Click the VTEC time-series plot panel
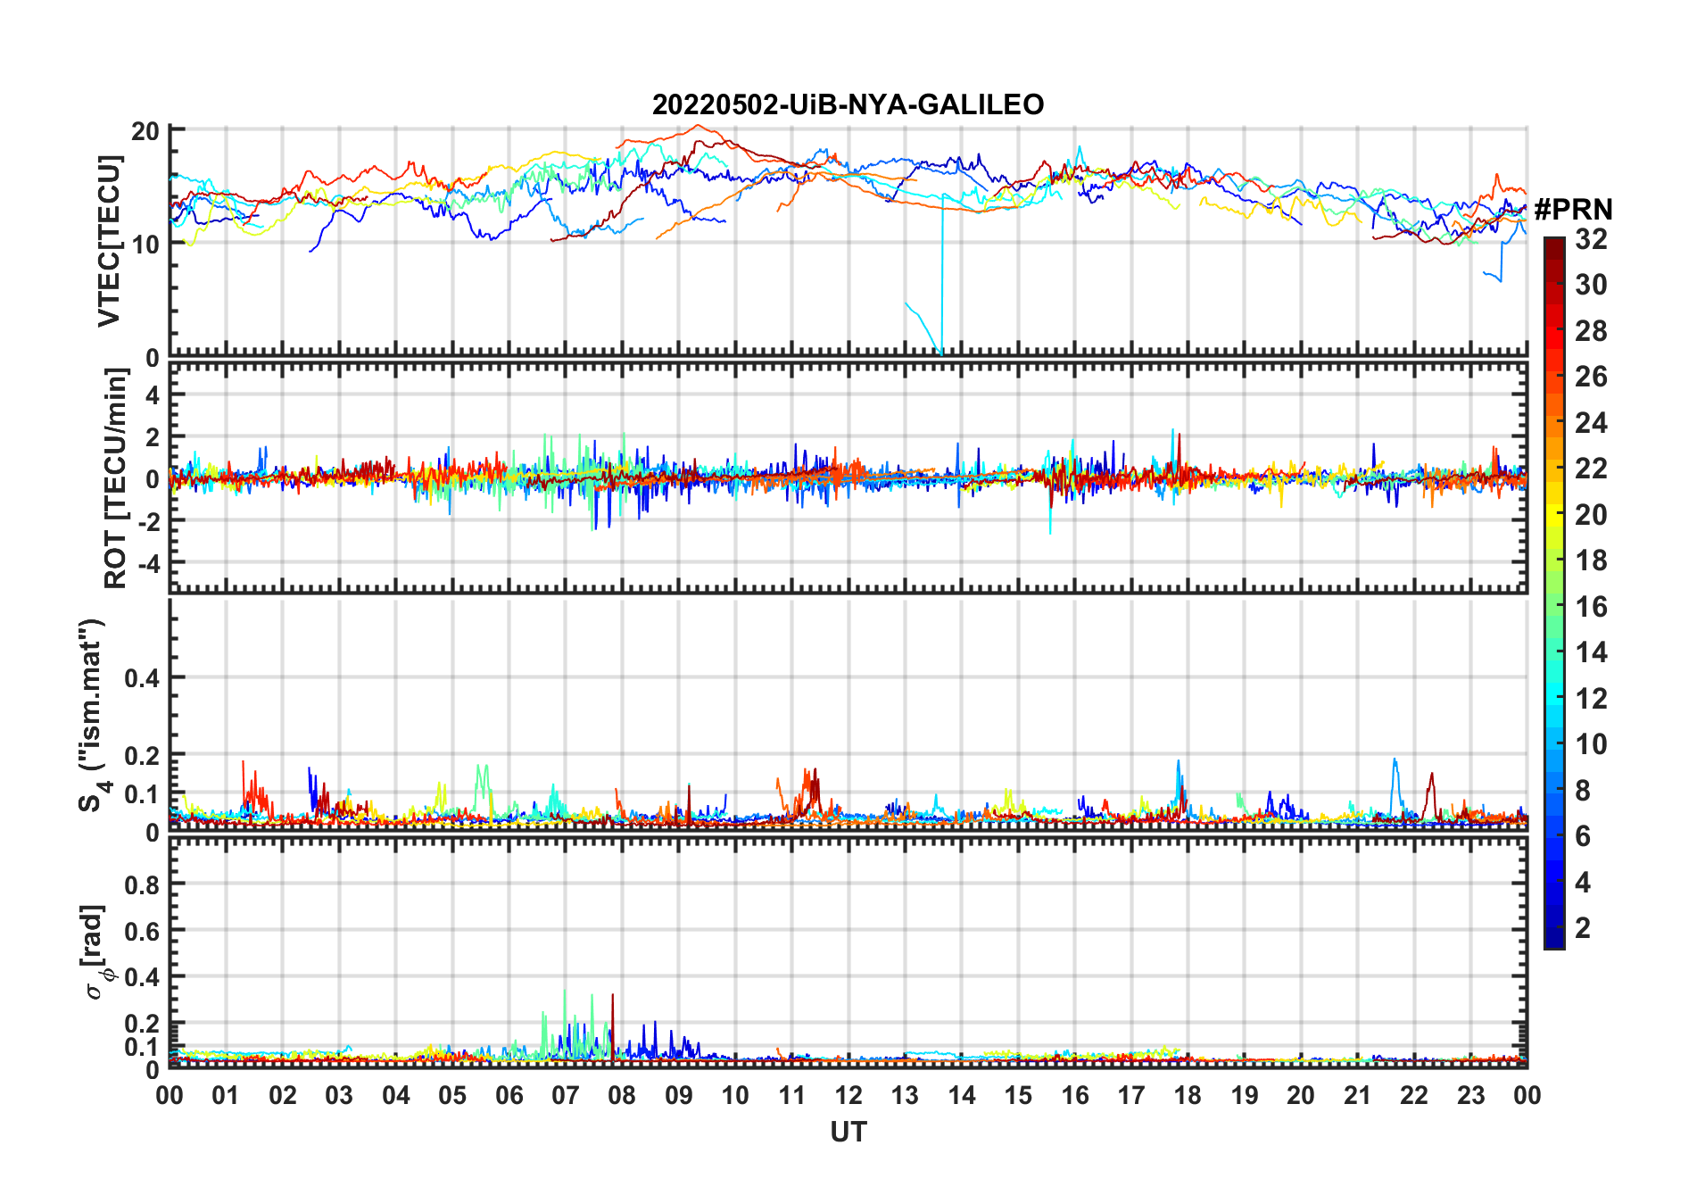This screenshot has width=1697, height=1187. (x=848, y=242)
